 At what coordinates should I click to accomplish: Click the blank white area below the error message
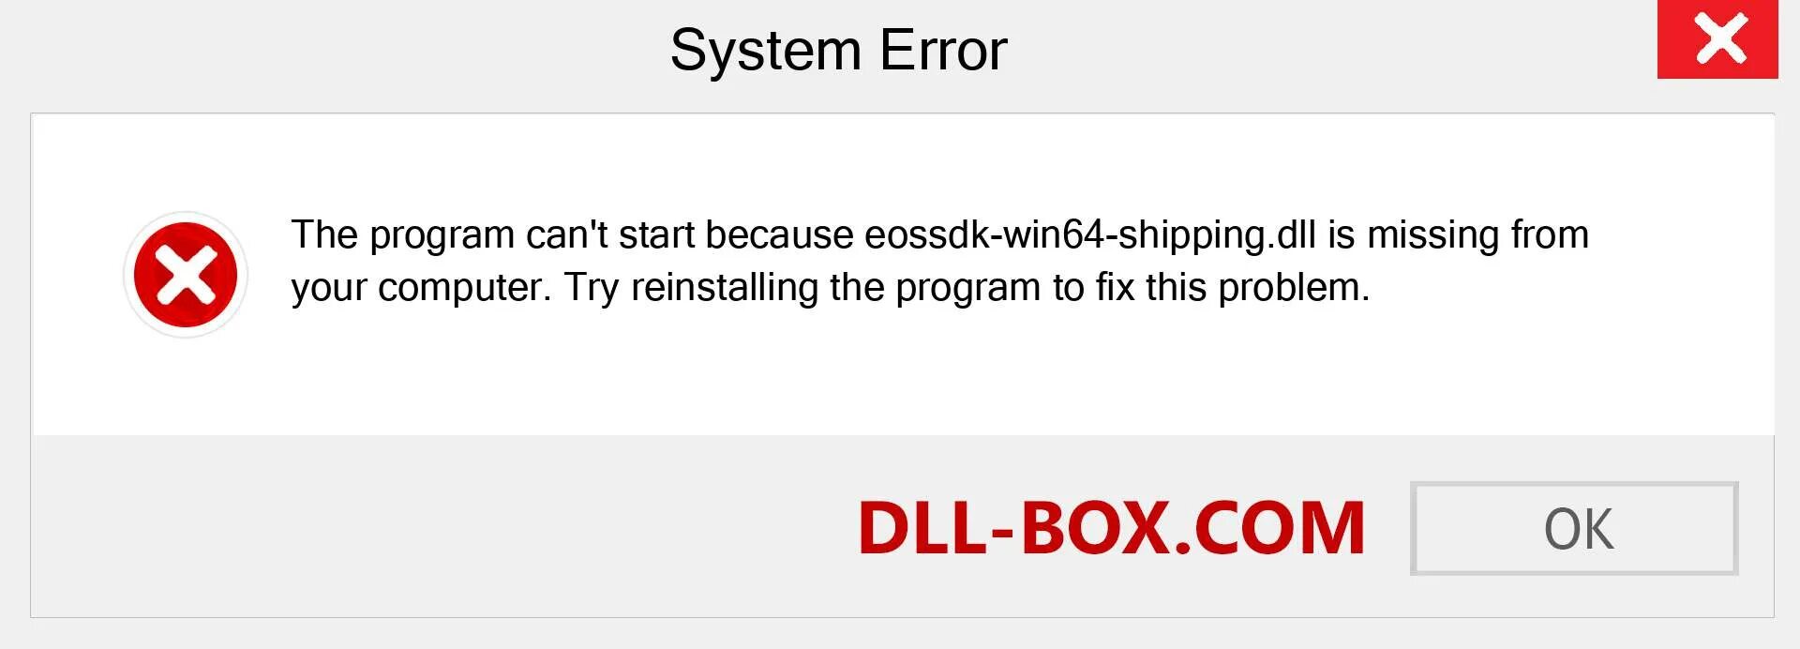[x=900, y=375]
